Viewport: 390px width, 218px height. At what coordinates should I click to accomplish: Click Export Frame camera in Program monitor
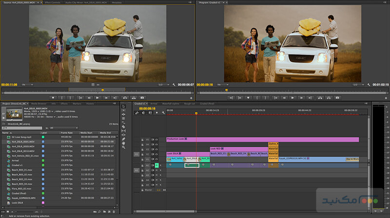click(337, 98)
